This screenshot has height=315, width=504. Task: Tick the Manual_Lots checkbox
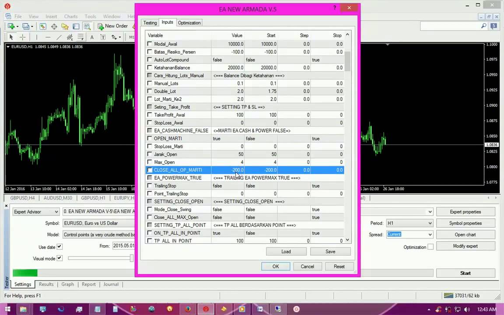click(x=150, y=83)
